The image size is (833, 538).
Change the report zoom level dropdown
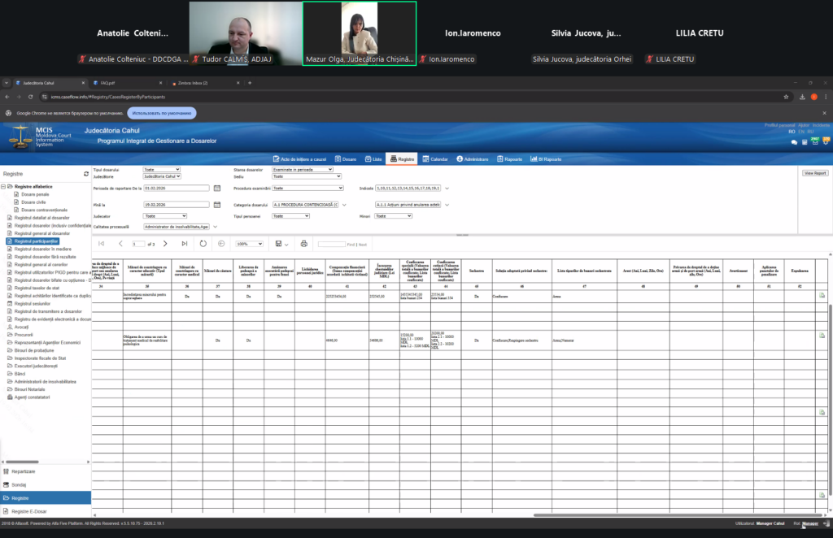click(248, 244)
